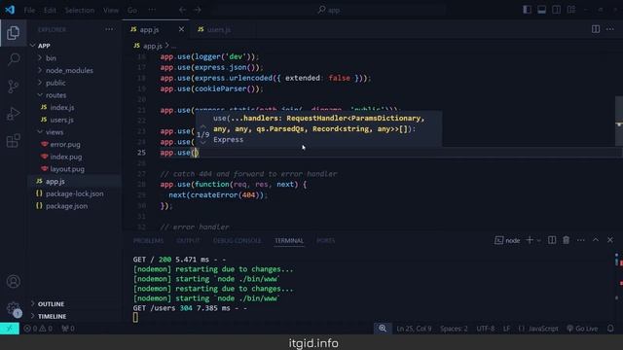Switch to the DEBUG CONSOLE tab

click(x=238, y=240)
